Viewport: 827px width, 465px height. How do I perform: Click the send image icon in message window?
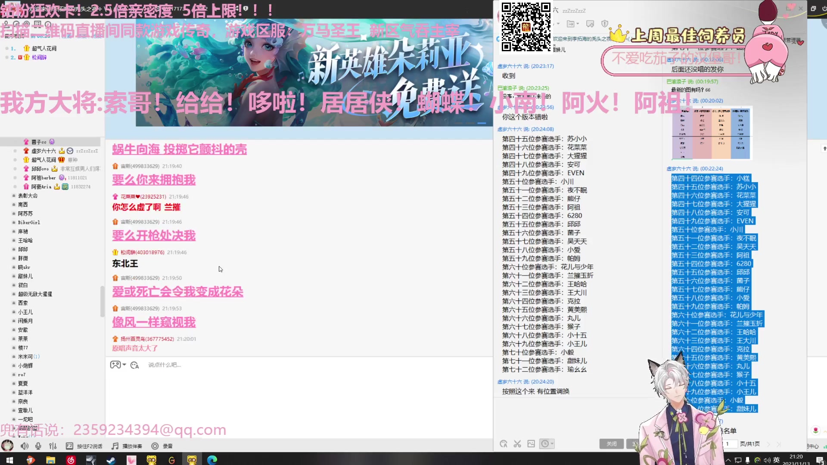531,444
